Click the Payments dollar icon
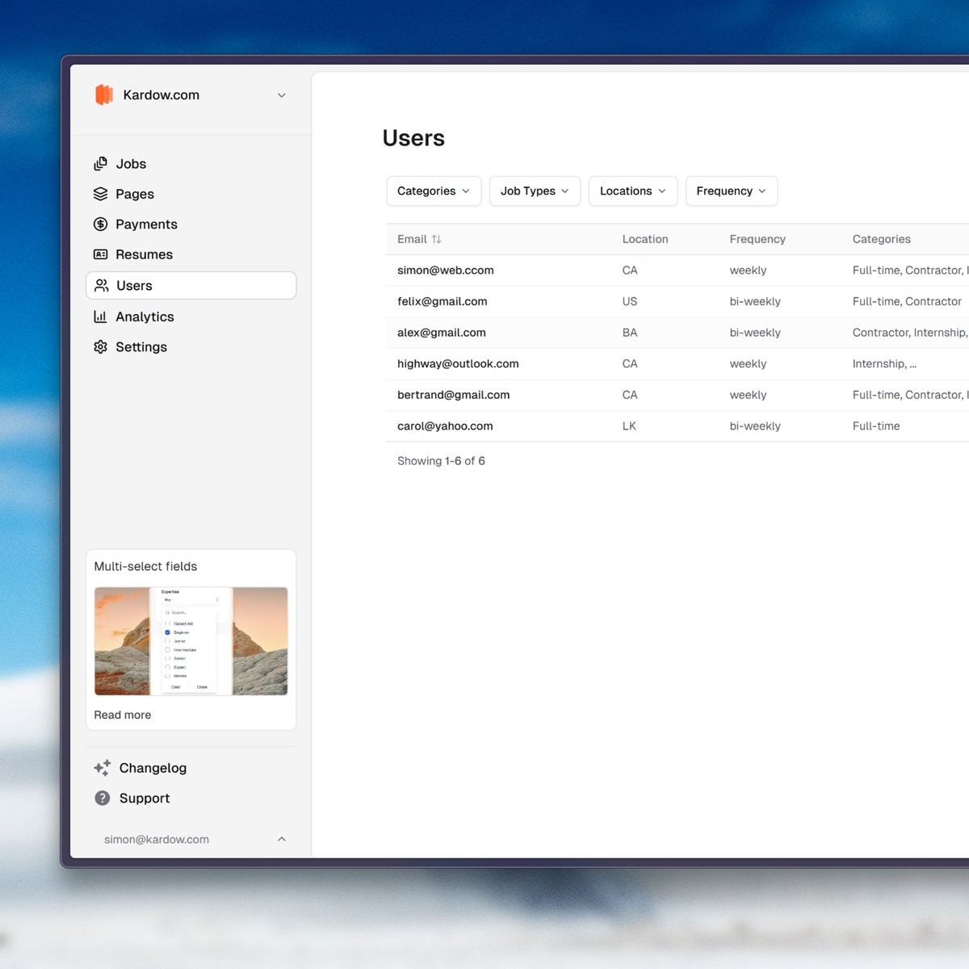 pyautogui.click(x=100, y=224)
